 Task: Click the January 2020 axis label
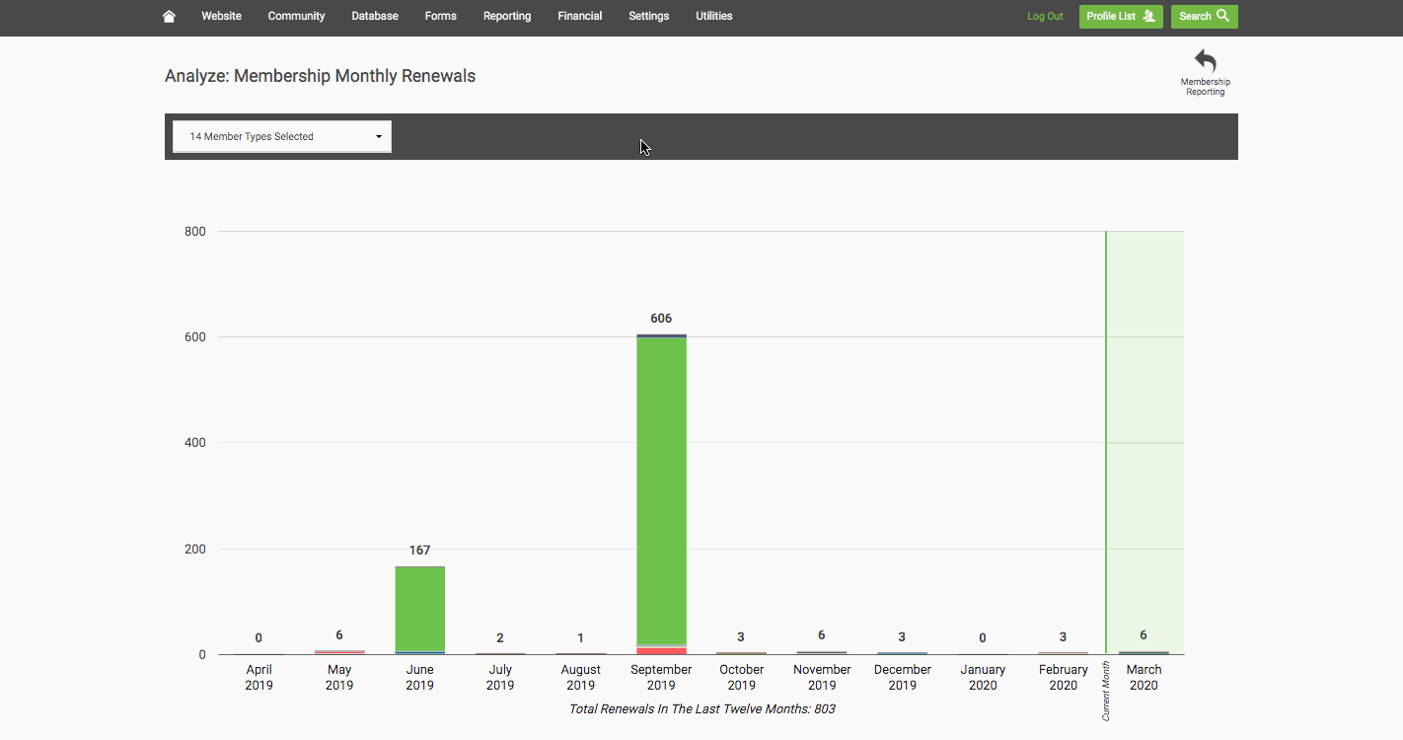click(x=983, y=678)
